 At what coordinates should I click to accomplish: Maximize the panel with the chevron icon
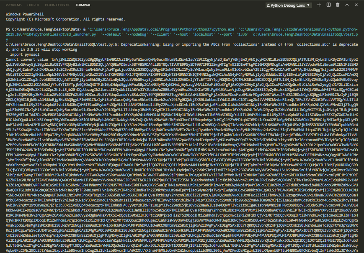tap(347, 5)
